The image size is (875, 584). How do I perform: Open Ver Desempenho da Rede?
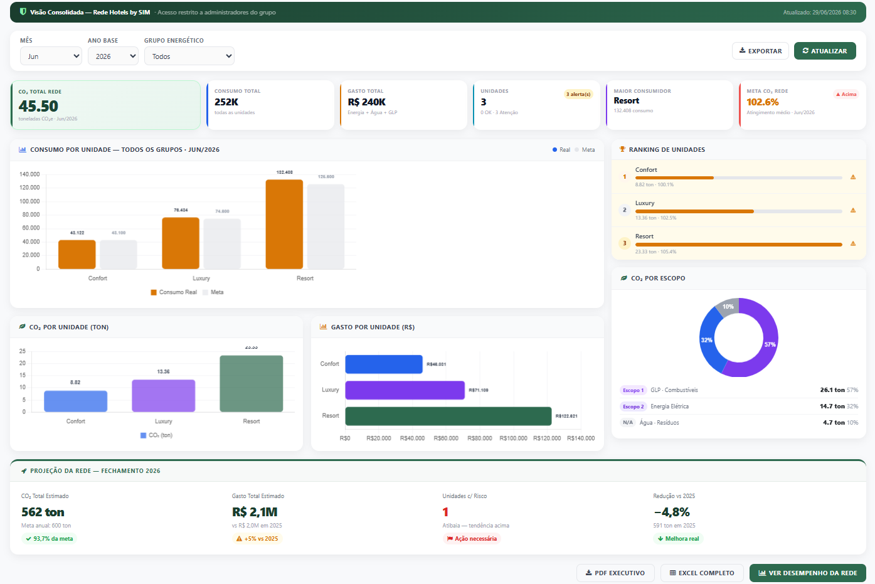tap(808, 573)
